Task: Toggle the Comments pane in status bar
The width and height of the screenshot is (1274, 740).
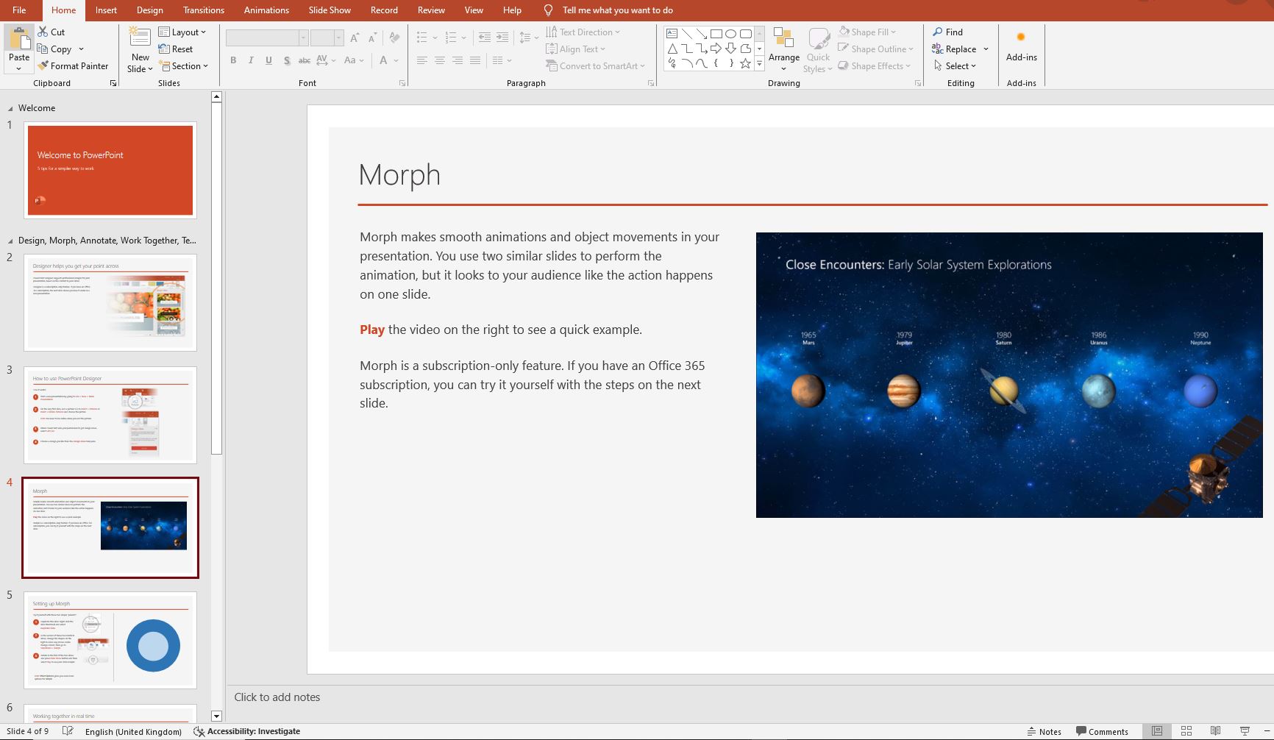Action: coord(1102,731)
